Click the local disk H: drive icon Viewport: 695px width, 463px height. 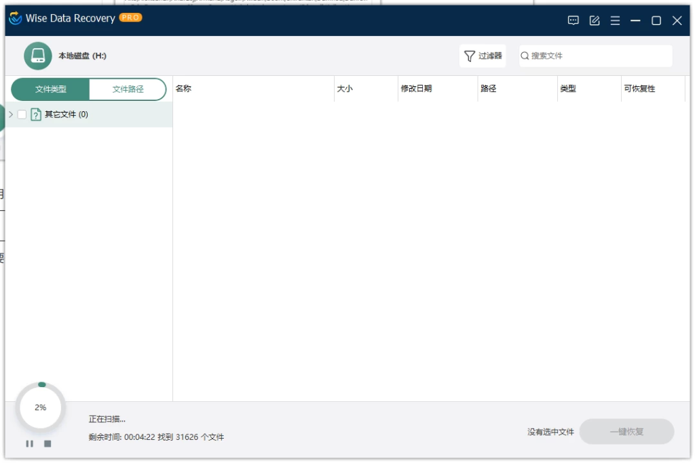(x=38, y=56)
